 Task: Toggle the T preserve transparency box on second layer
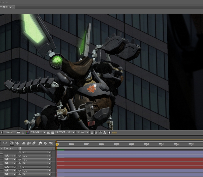click(x=2, y=156)
